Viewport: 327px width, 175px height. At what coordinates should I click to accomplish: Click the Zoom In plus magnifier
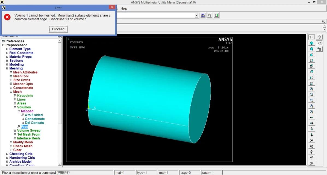pyautogui.click(x=312, y=106)
